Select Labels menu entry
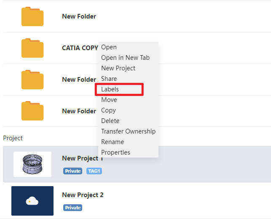Screen dimensions: 271x219 pyautogui.click(x=110, y=89)
